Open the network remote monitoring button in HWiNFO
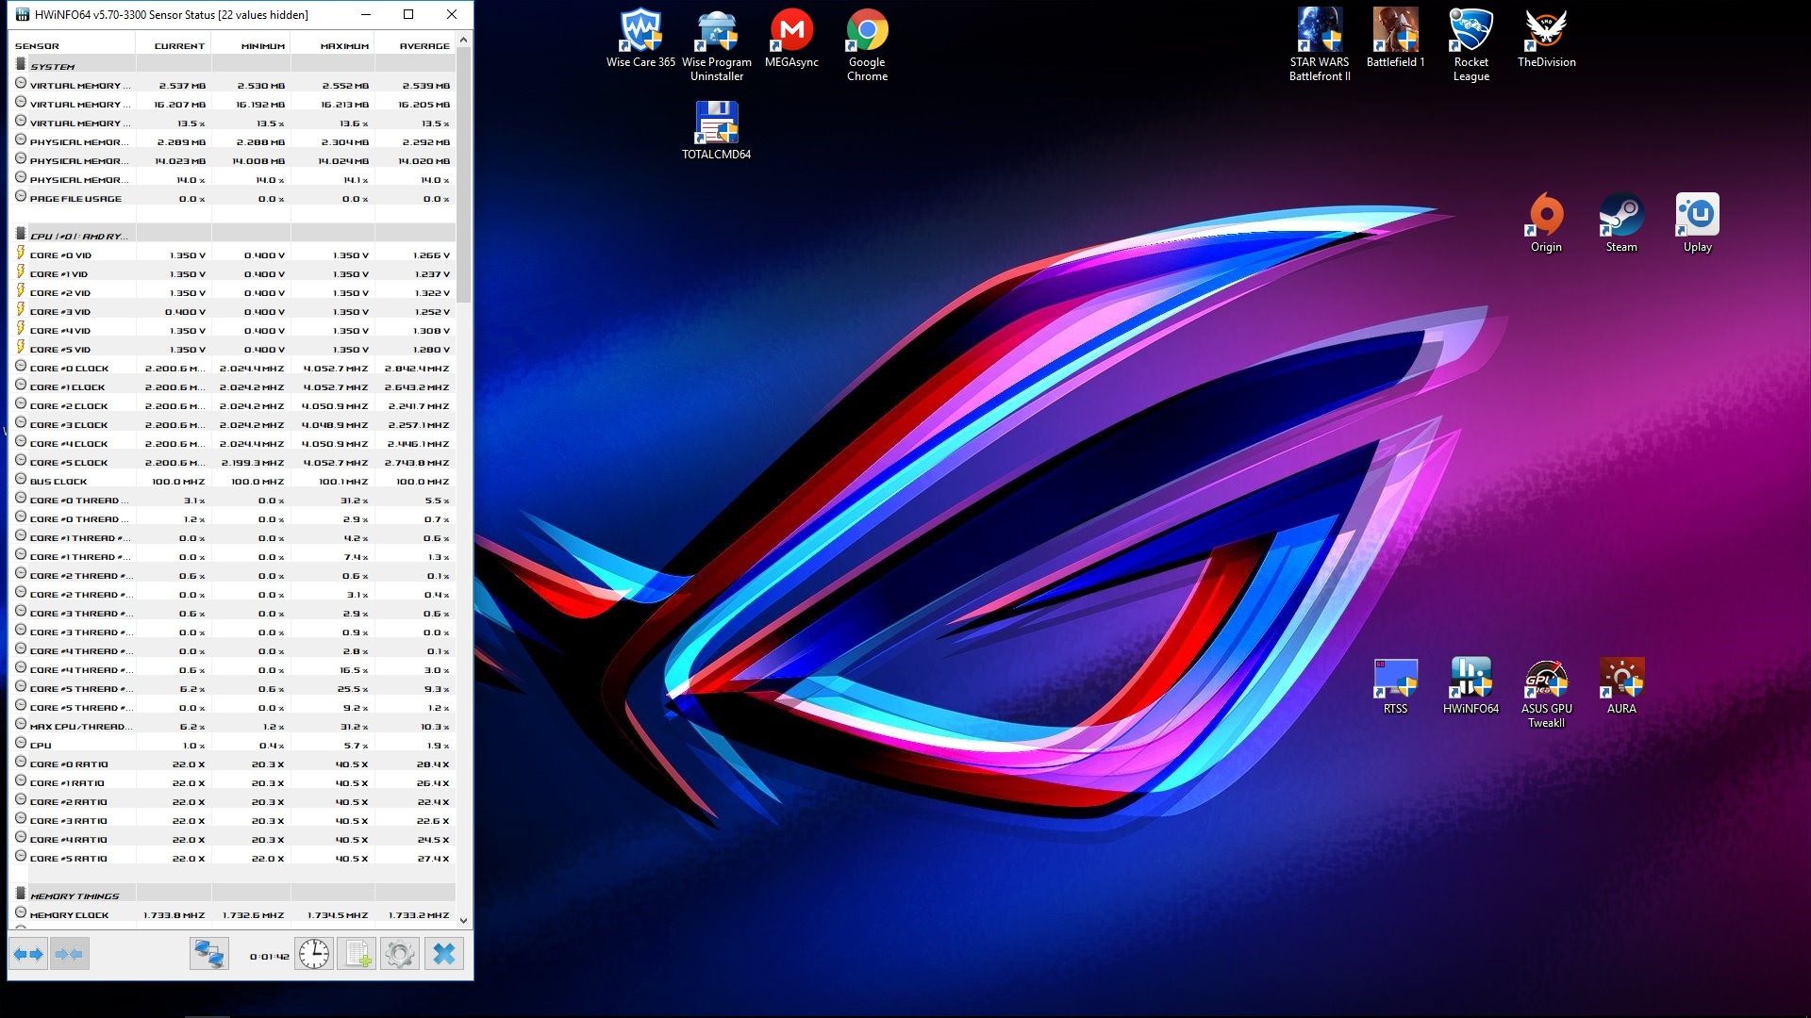Image resolution: width=1811 pixels, height=1018 pixels. point(208,955)
